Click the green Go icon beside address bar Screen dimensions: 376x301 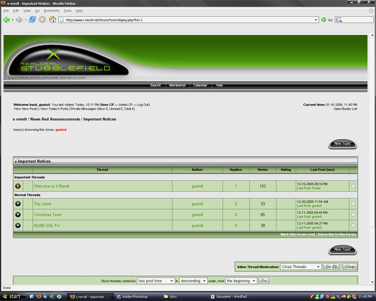[x=324, y=20]
